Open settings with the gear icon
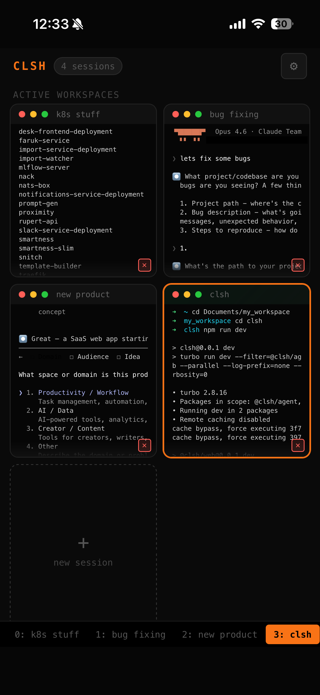 pyautogui.click(x=294, y=66)
